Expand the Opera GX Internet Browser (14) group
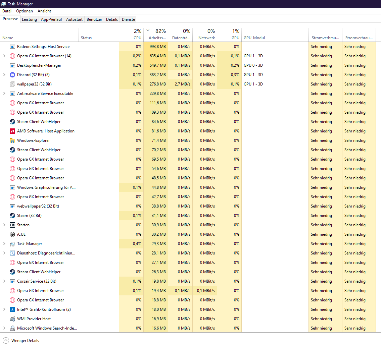Screen dimensions: 381x347 pos(4,56)
